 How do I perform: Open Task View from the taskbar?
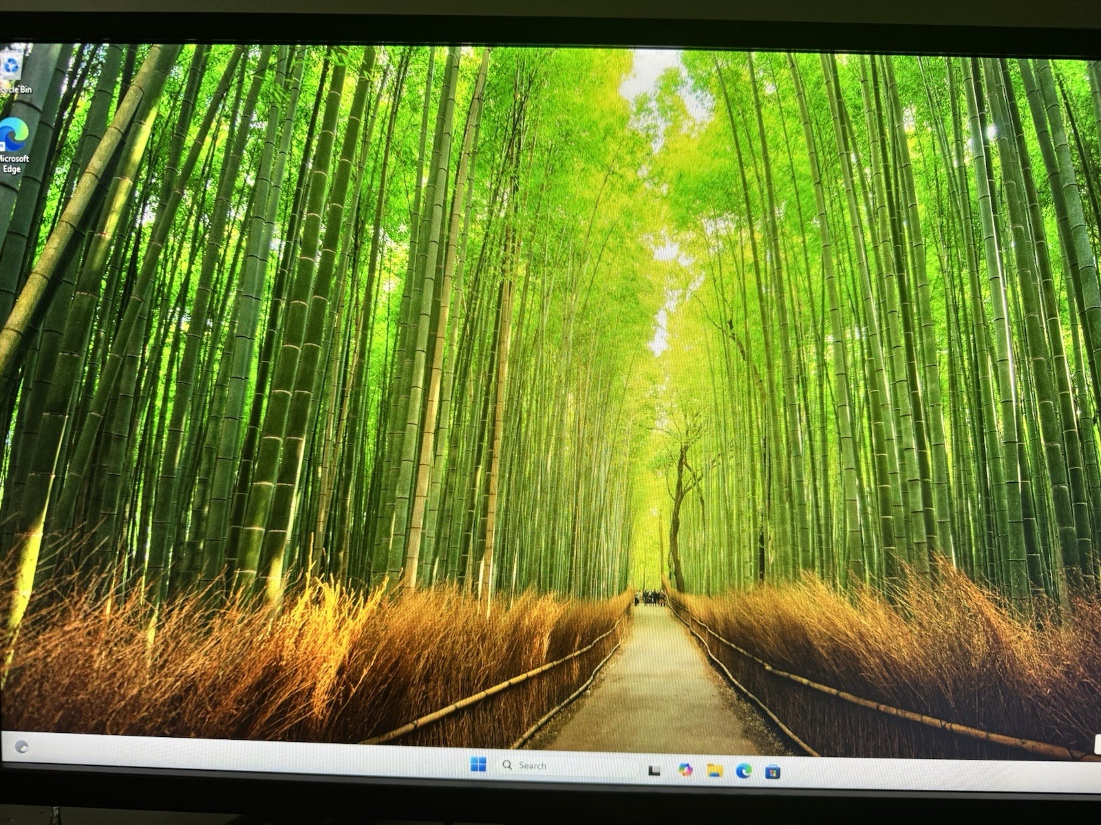pos(654,770)
